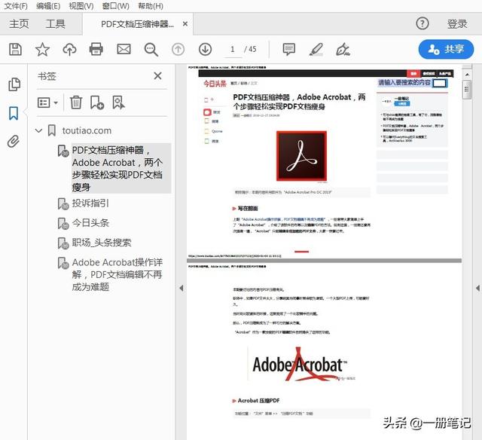Select the toutiao.com bookmark
Image resolution: width=482 pixels, height=440 pixels.
point(87,130)
